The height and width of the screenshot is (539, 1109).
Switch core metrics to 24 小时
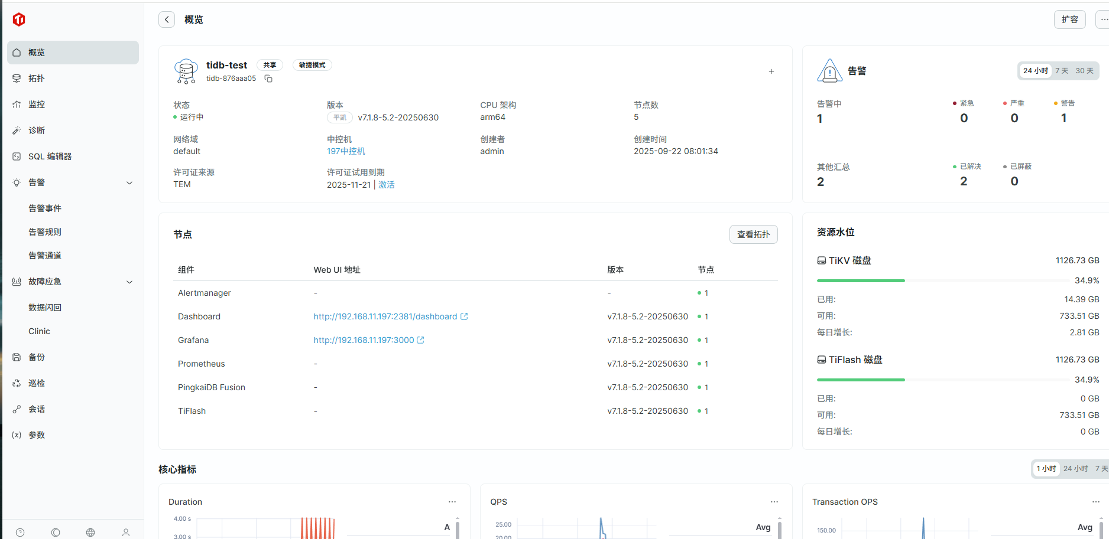pos(1075,468)
